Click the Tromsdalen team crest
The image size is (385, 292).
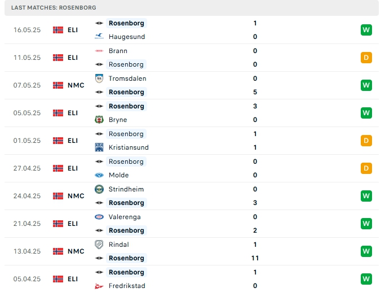pos(99,79)
